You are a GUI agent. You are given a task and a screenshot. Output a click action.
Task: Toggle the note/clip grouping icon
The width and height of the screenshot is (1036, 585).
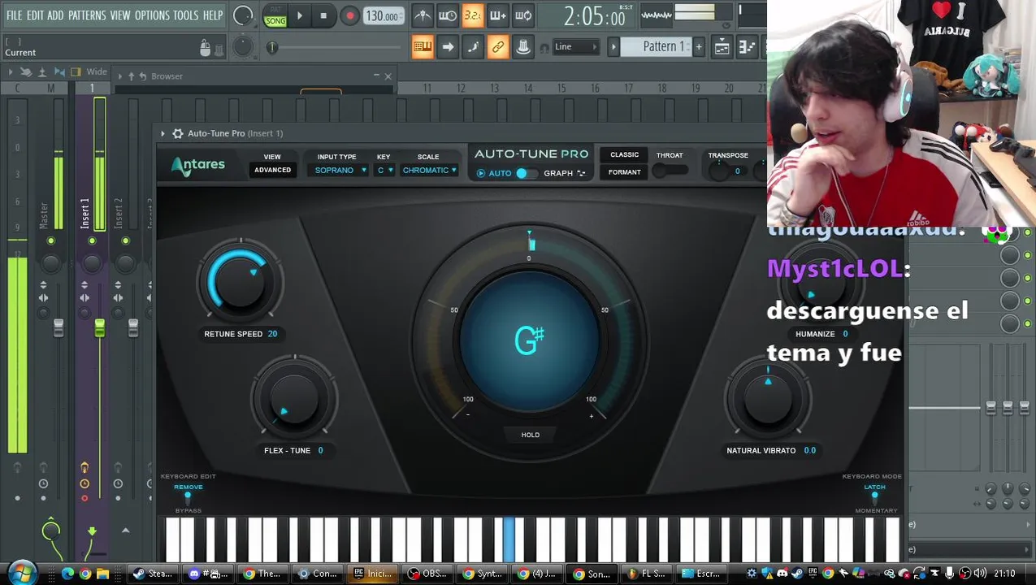click(523, 47)
